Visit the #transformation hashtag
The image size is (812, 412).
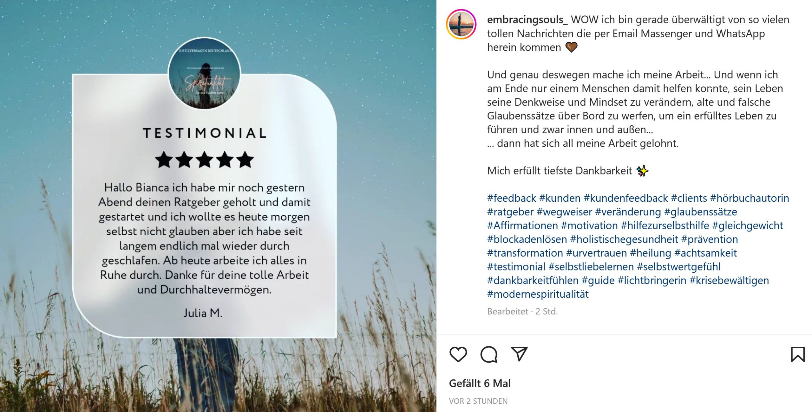click(525, 253)
